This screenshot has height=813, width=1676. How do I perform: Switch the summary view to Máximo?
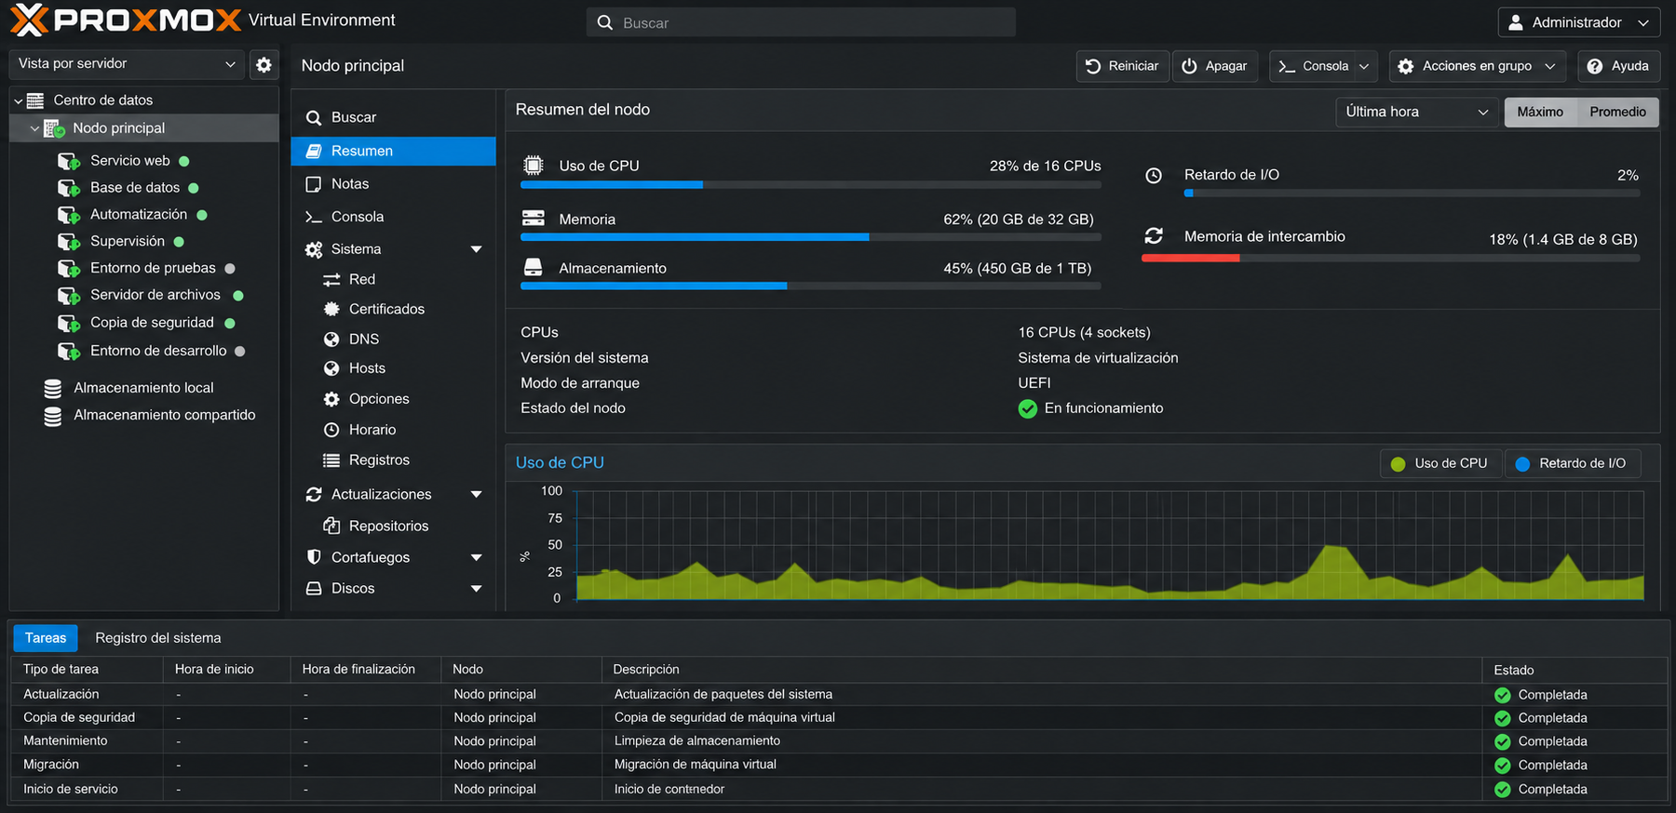tap(1540, 112)
